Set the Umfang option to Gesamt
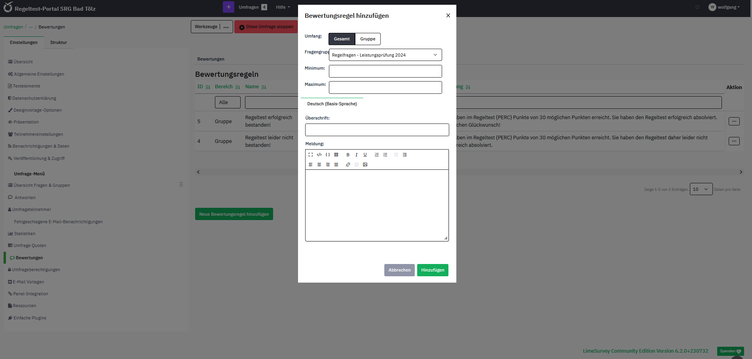 coord(342,39)
